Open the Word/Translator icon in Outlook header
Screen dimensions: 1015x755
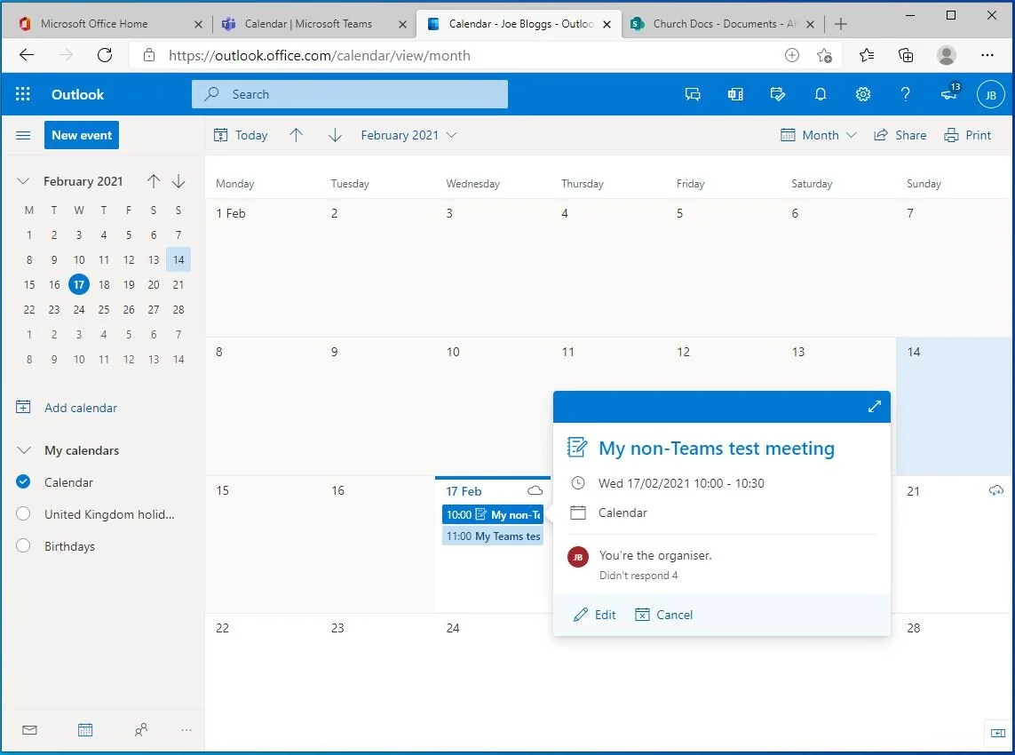[x=735, y=94]
